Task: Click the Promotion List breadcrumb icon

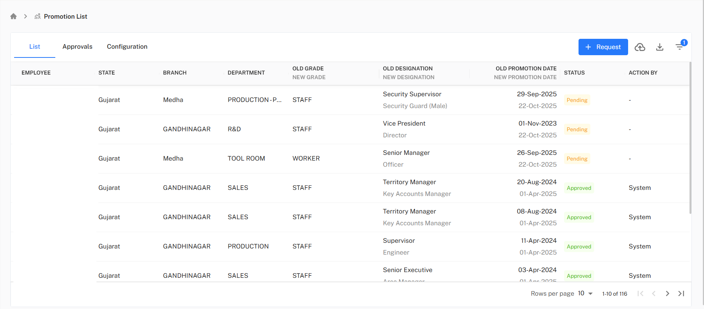Action: (x=37, y=16)
